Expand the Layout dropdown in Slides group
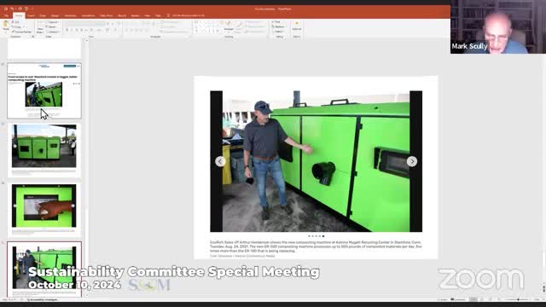The height and width of the screenshot is (307, 546). tap(52, 22)
